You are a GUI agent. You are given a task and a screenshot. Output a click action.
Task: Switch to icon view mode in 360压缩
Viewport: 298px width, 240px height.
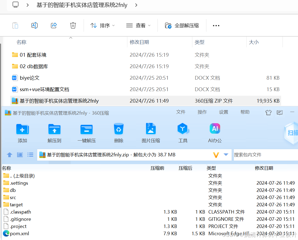pos(20,155)
